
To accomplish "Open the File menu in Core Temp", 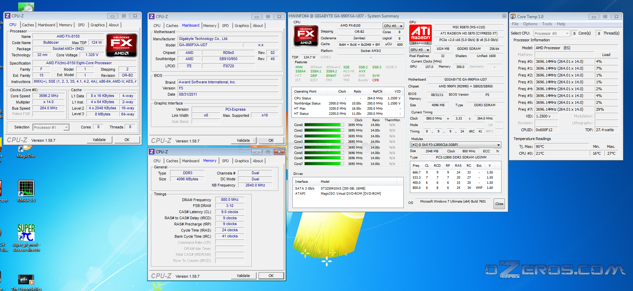I will pyautogui.click(x=515, y=24).
